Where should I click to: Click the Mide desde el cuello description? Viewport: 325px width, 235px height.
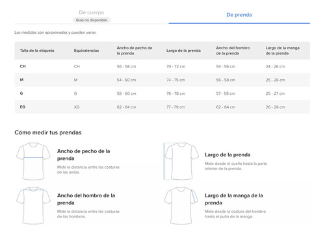(236, 166)
